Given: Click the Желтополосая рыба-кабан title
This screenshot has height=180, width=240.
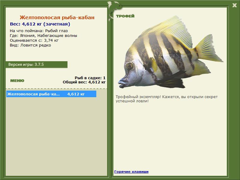Looking at the screenshot, I should [x=57, y=17].
